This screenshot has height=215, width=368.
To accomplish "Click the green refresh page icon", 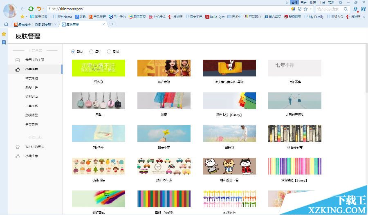I will click(31, 9).
